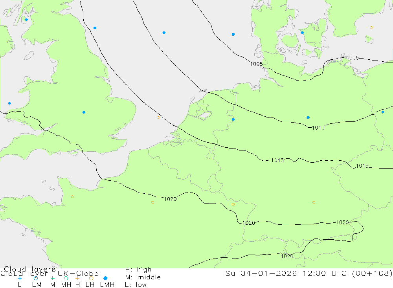Click the orange LH circle legend symbol
Screen dimensions: 393x288
pyautogui.click(x=91, y=278)
